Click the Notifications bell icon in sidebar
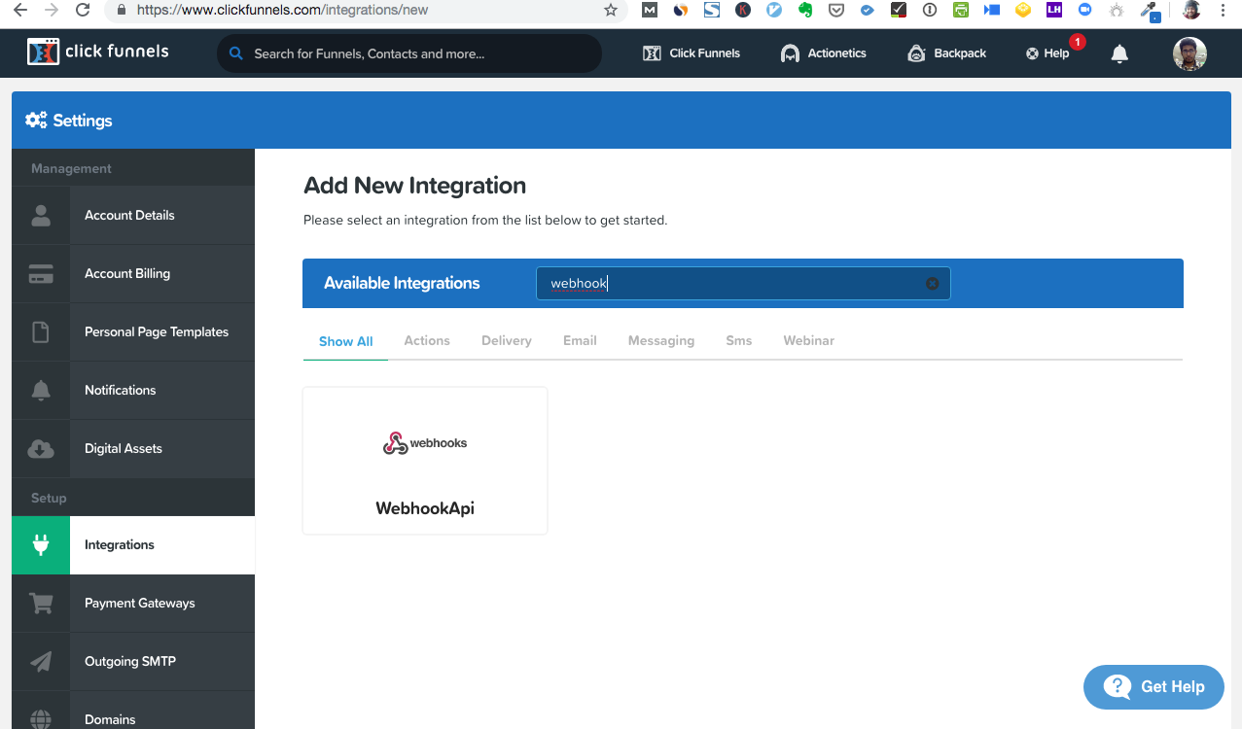 [x=41, y=390]
